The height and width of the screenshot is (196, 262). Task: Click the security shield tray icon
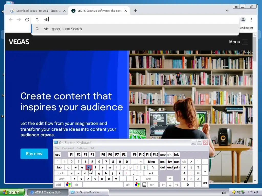[x=234, y=192]
